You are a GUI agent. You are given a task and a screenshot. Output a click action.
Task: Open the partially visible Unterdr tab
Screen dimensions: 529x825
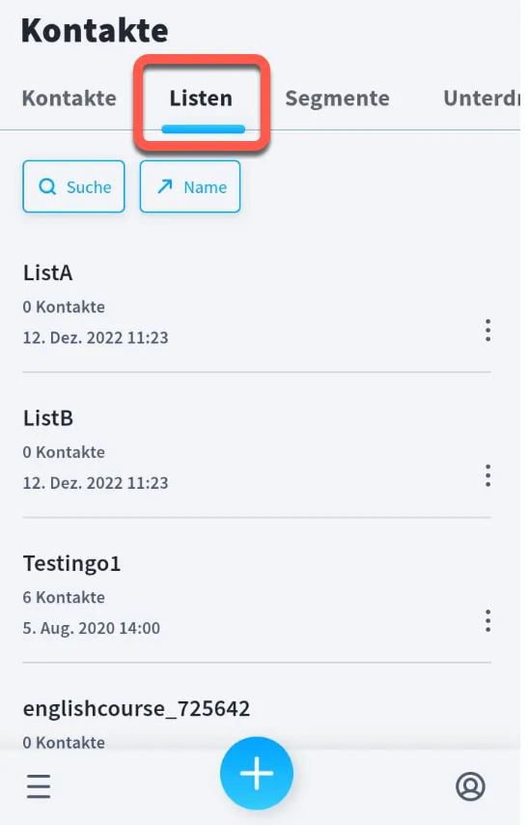click(x=481, y=99)
